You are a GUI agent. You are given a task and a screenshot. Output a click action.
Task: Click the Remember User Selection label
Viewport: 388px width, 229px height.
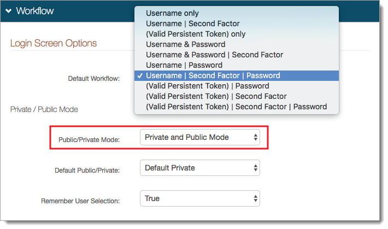pos(80,201)
